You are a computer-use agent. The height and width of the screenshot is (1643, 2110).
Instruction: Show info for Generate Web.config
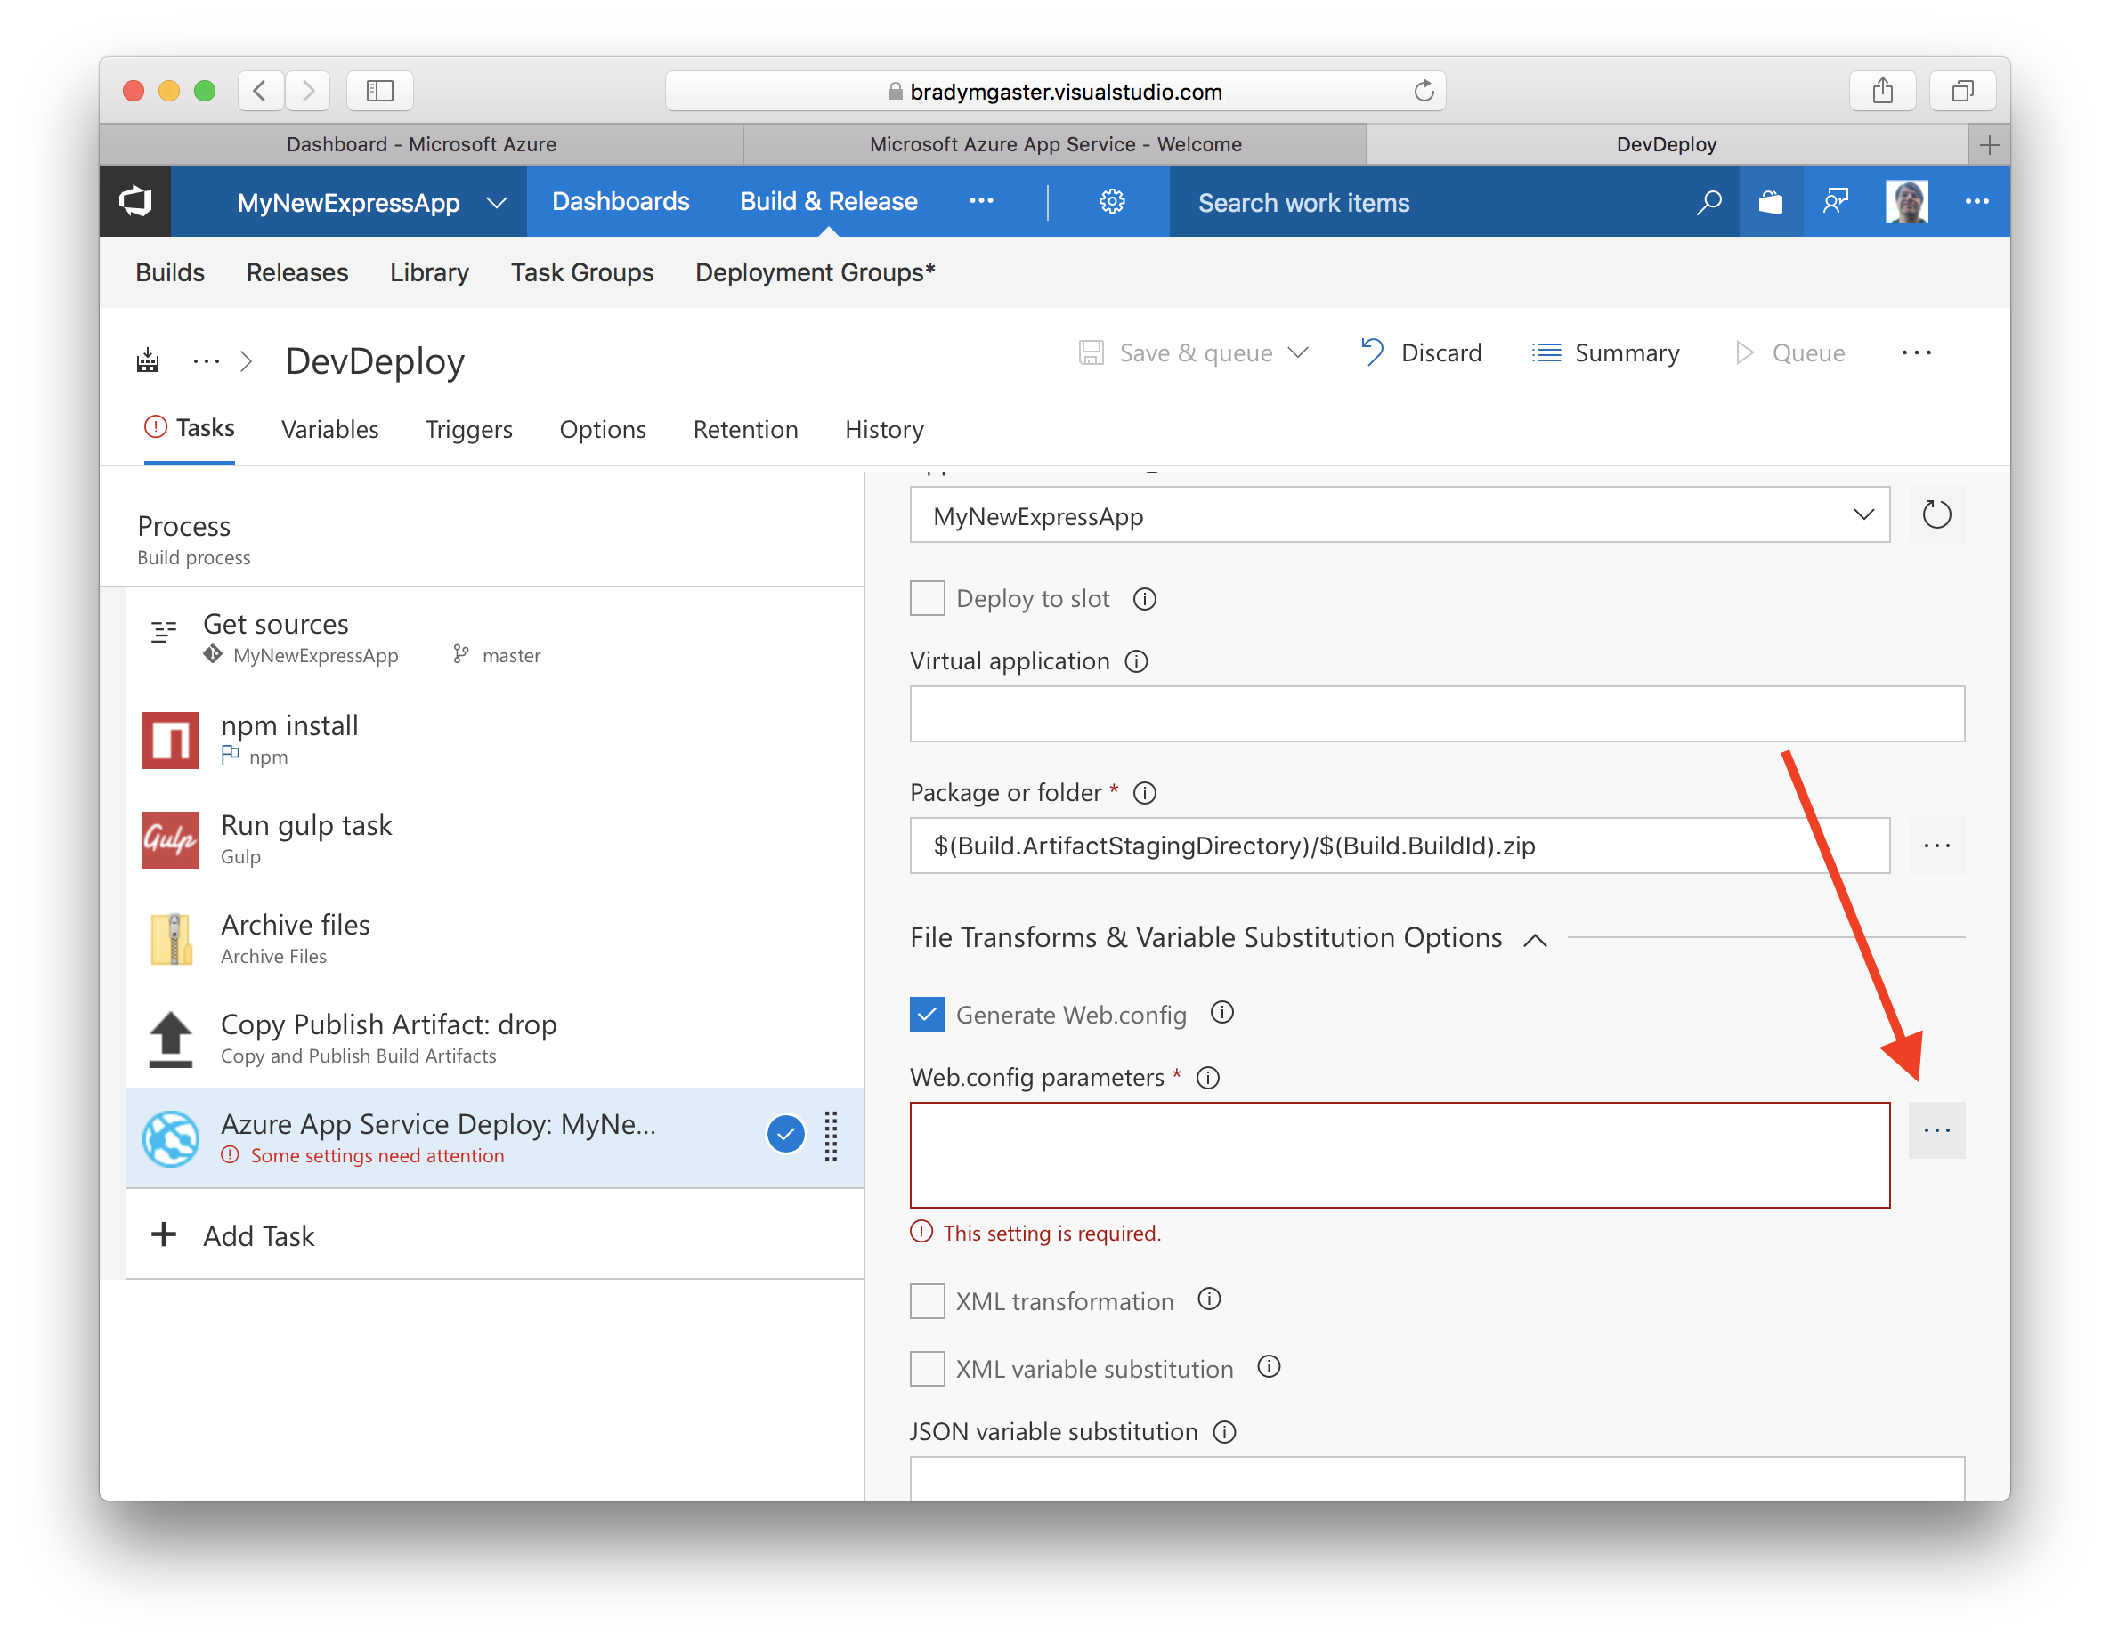coord(1222,1012)
